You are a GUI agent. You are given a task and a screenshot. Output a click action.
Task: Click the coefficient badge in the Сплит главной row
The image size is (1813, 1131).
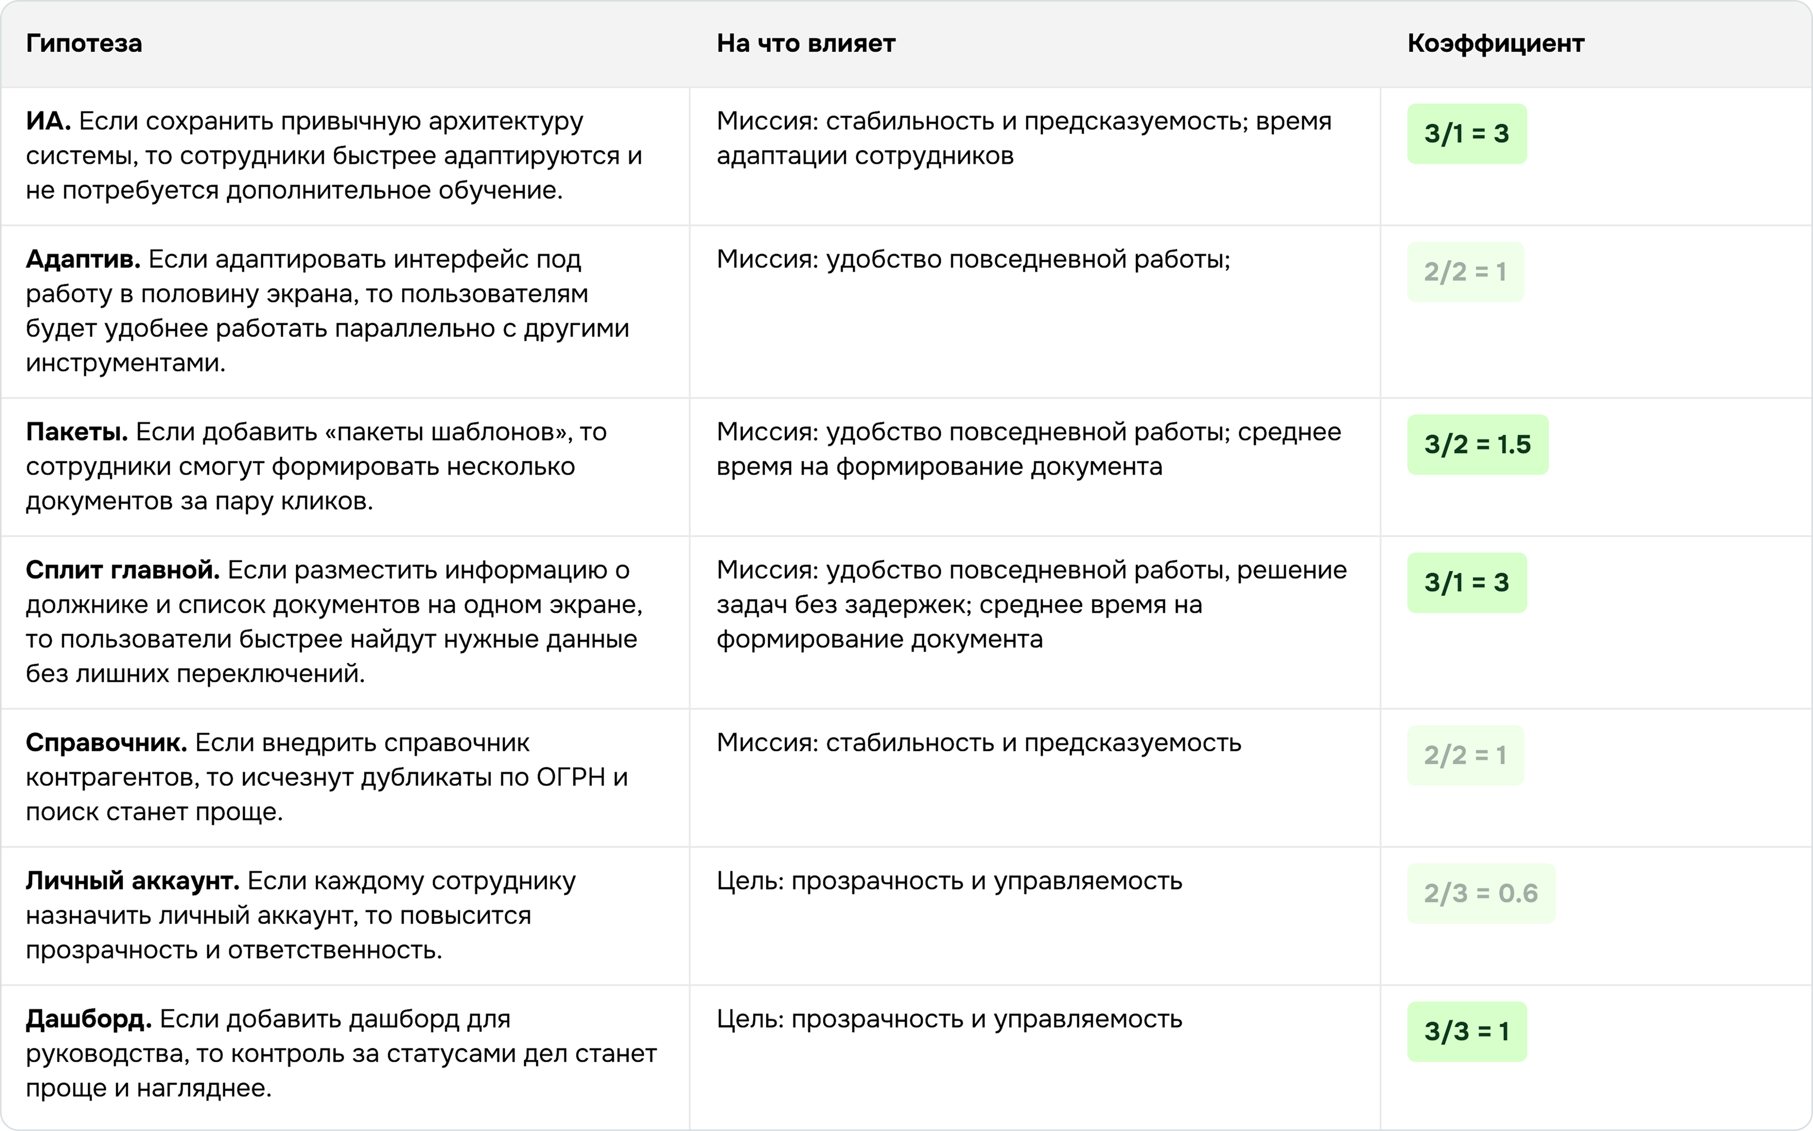coord(1466,583)
